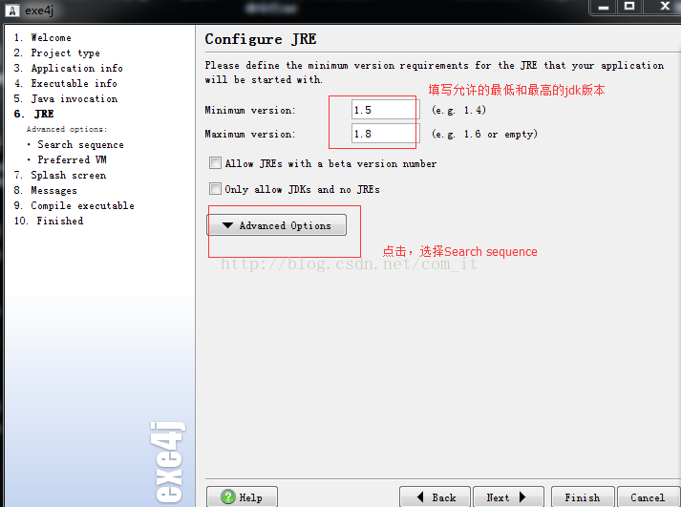Check Only allow JDKs and no JREs

215,189
